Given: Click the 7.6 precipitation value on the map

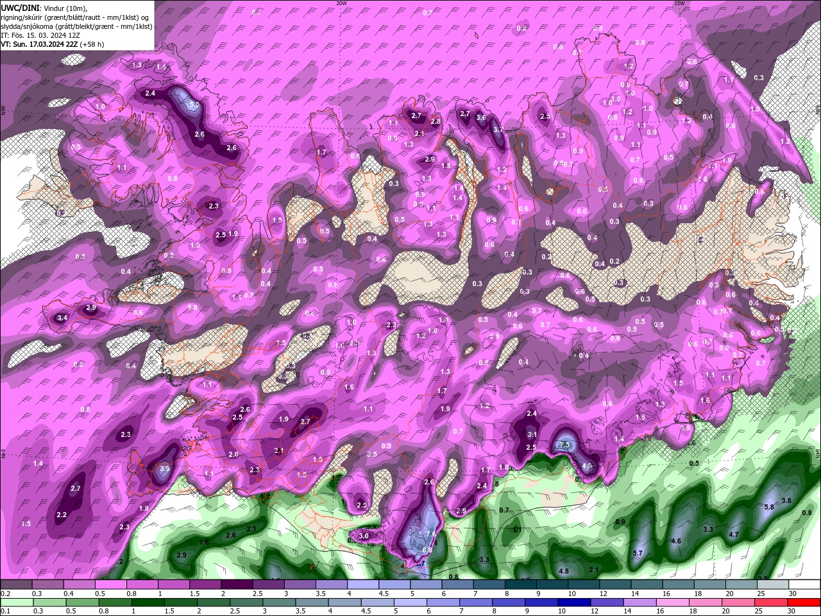Looking at the screenshot, I should tap(431, 534).
